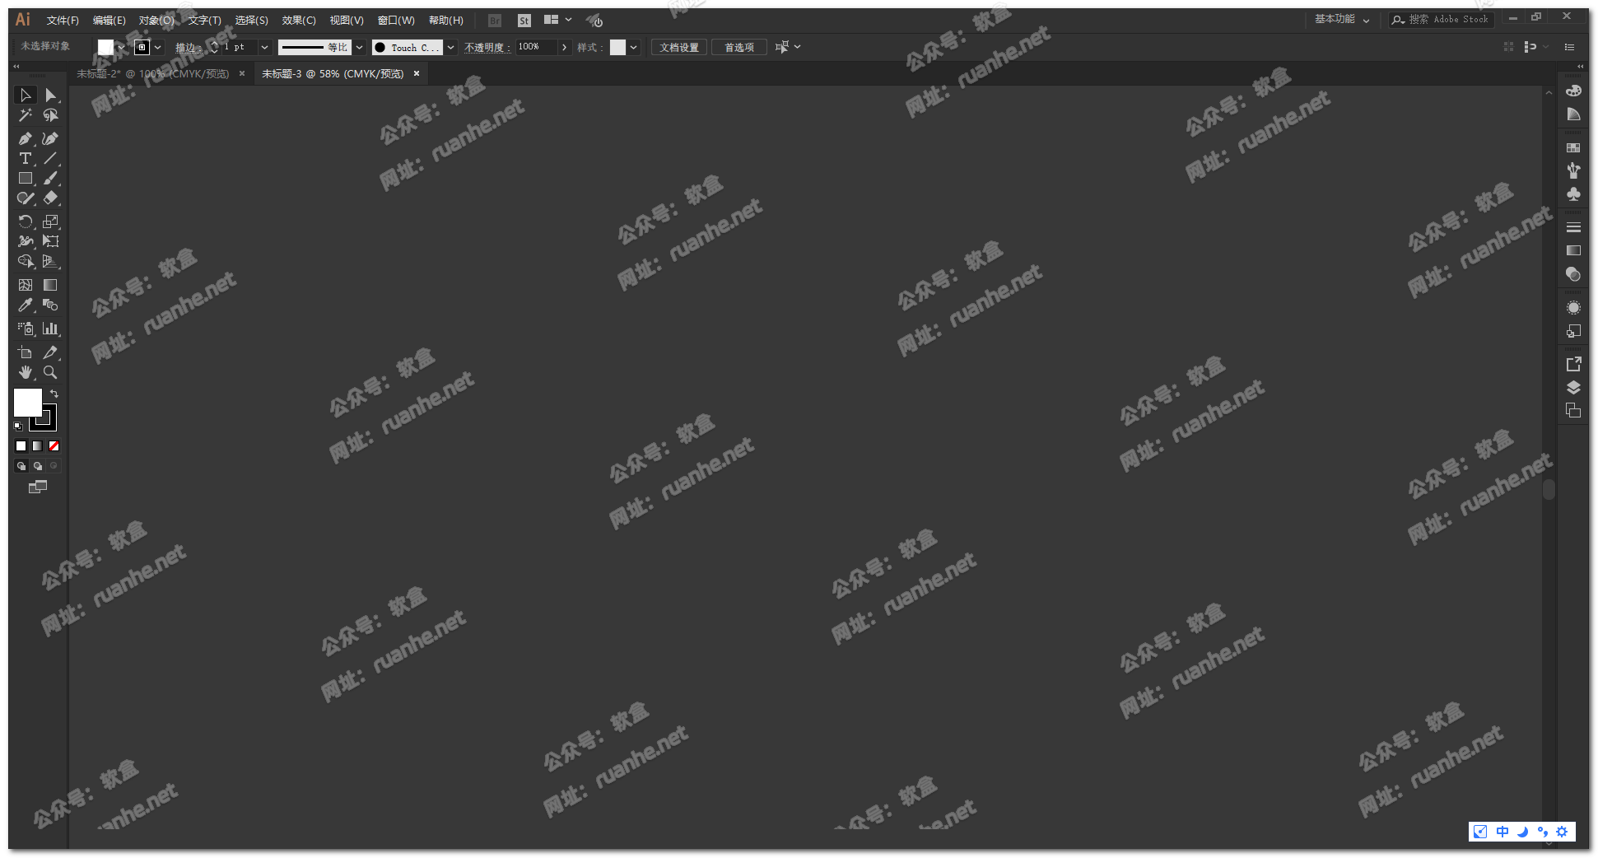
Task: Open the 效果(C) menu
Action: (298, 21)
